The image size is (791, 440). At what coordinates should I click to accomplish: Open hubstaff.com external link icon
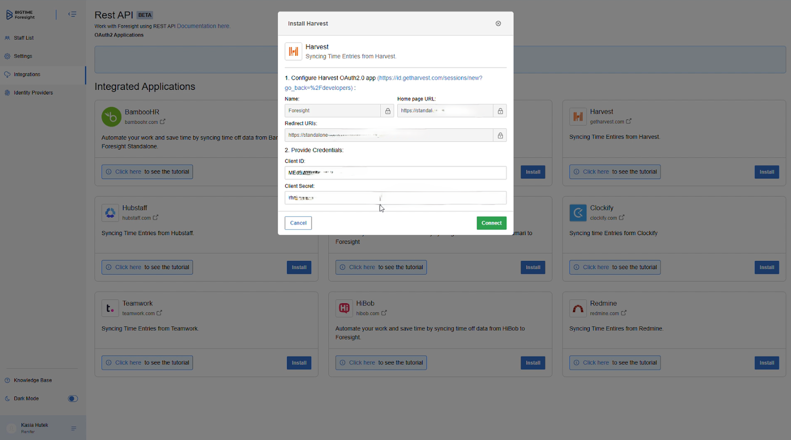(156, 217)
